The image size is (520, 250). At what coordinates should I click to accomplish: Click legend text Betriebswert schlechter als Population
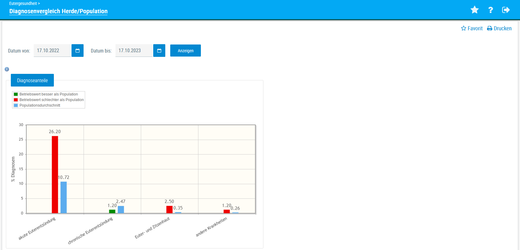[52, 100]
